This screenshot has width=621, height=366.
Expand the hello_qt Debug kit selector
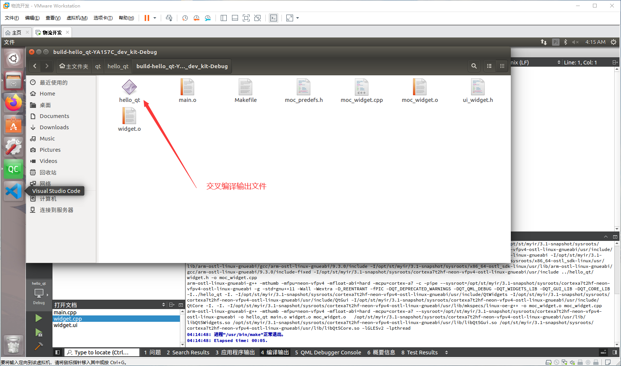[x=39, y=293]
